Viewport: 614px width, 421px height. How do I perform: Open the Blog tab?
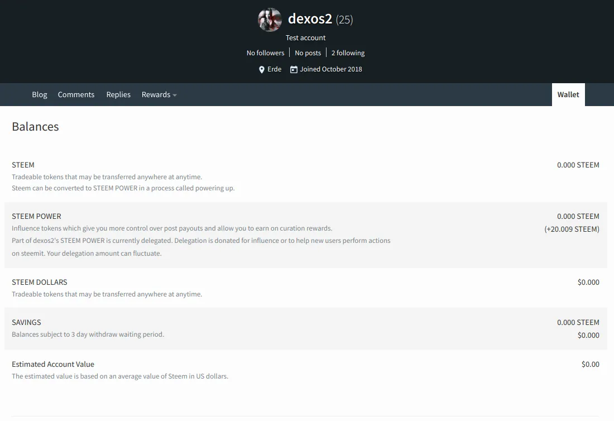tap(40, 95)
